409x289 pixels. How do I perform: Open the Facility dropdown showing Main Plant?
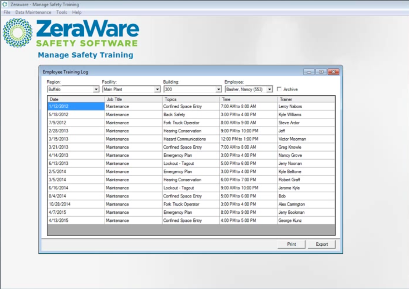[157, 89]
